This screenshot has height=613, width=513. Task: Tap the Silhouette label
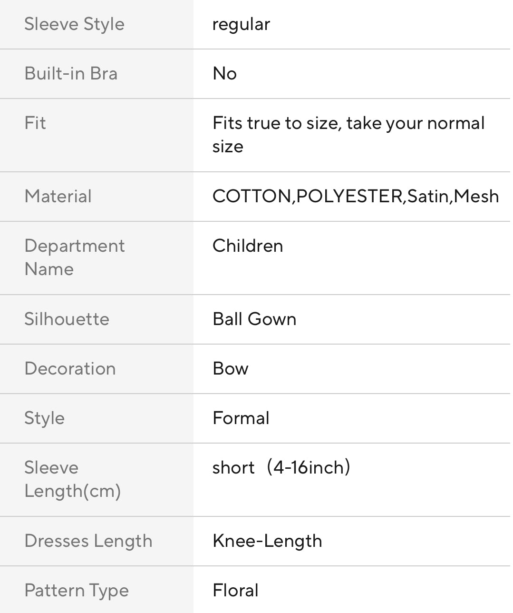67,319
